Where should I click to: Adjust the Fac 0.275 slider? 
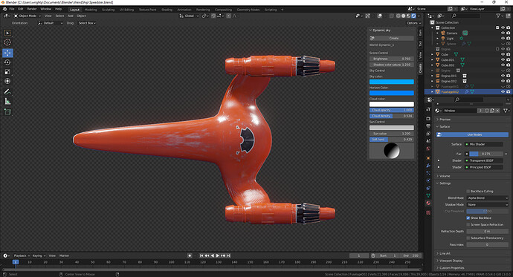click(486, 154)
